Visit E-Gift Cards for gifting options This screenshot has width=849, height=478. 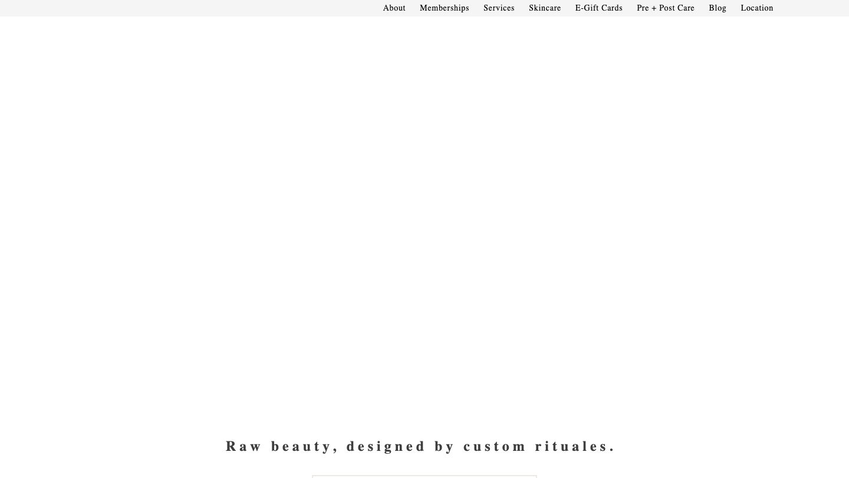tap(598, 8)
